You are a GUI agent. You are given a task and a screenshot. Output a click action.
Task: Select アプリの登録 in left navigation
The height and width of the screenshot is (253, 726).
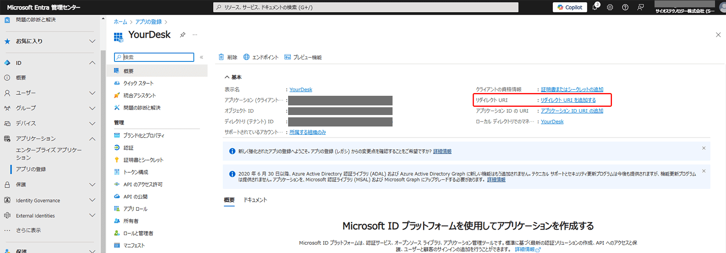(x=31, y=169)
